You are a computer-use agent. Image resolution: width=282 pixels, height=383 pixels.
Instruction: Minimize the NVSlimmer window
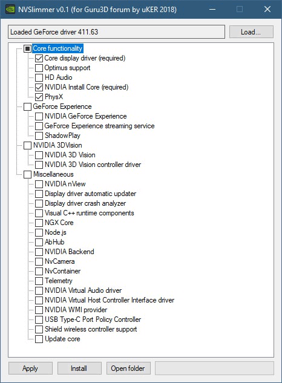212,9
